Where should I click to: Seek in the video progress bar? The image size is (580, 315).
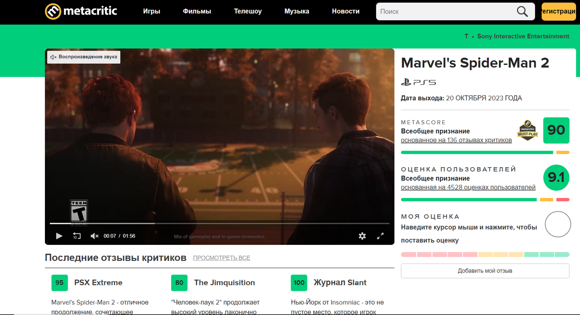[x=219, y=223]
